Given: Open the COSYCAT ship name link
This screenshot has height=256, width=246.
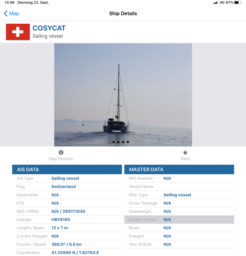Looking at the screenshot, I should pyautogui.click(x=49, y=28).
